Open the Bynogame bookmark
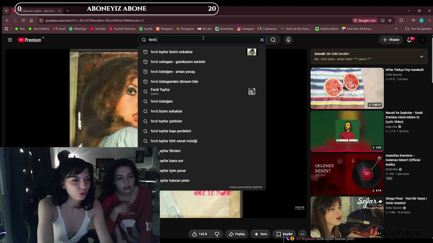The width and height of the screenshot is (433, 243). pos(185,29)
